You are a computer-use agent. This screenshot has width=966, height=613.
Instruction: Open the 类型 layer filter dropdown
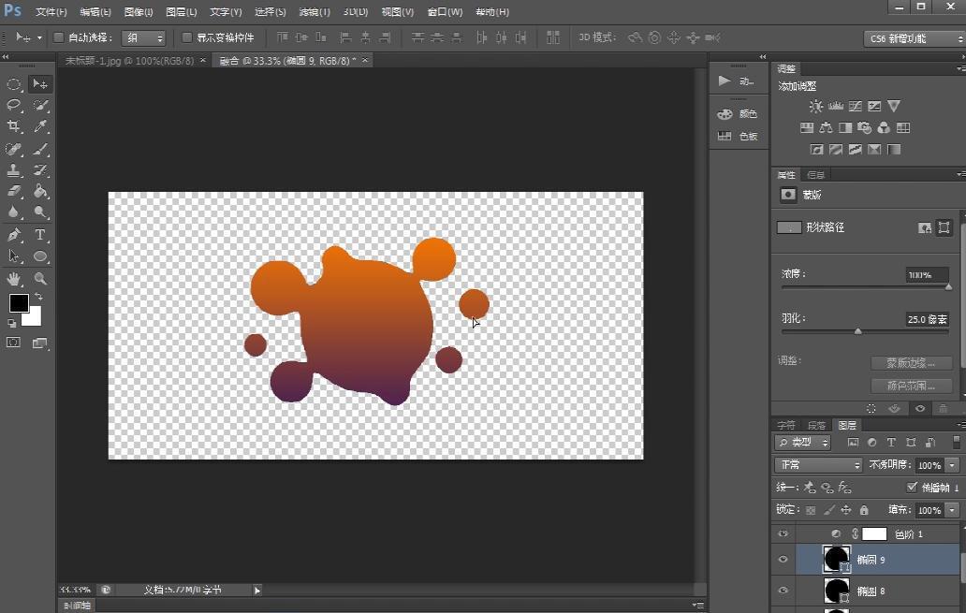[802, 443]
